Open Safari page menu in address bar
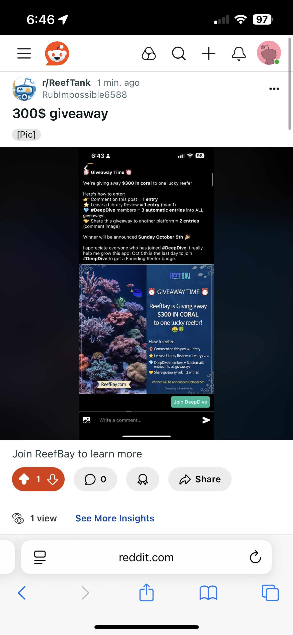Screen dimensions: 293x635 pos(40,557)
